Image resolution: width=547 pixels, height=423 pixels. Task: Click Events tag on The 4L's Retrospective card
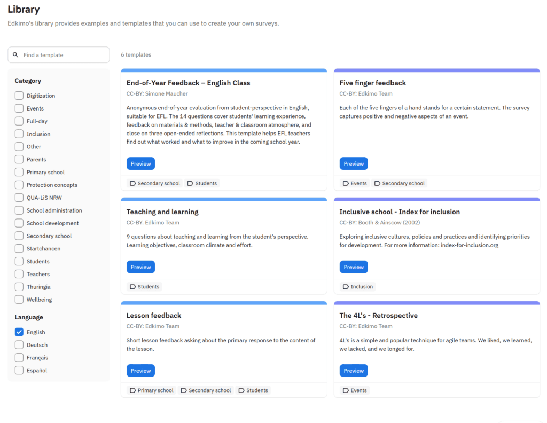point(355,390)
